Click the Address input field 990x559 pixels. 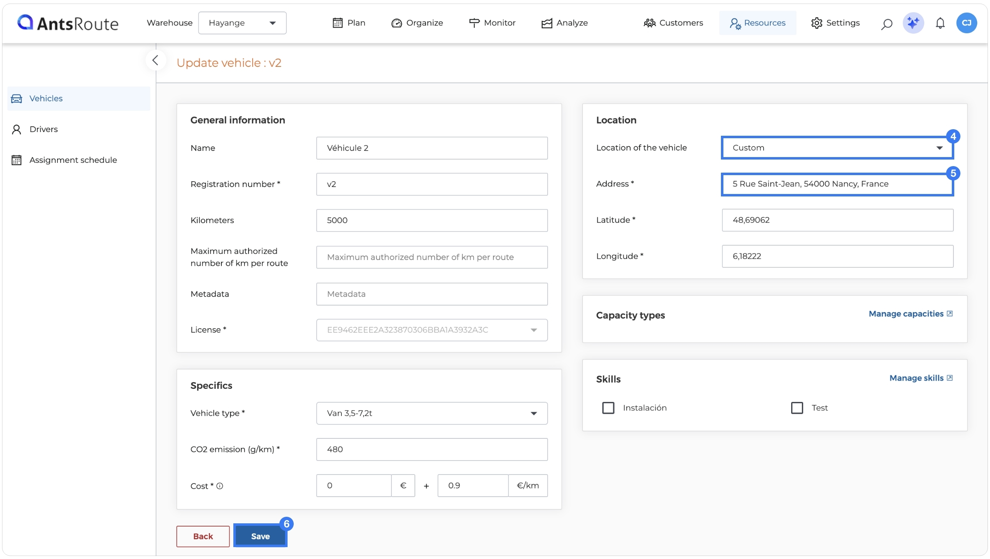pyautogui.click(x=837, y=184)
